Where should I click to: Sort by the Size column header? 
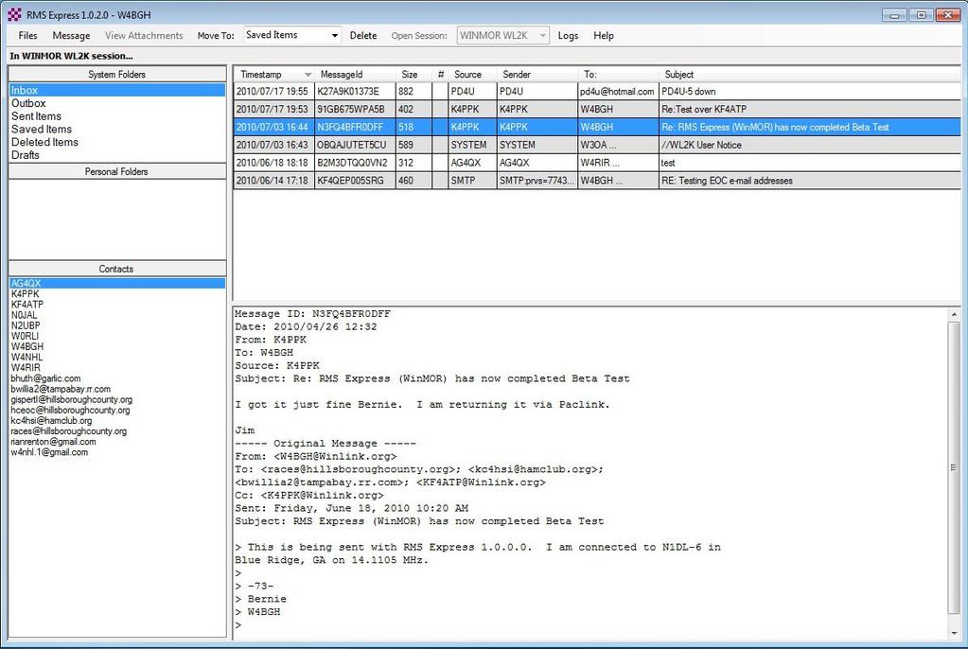pos(414,74)
